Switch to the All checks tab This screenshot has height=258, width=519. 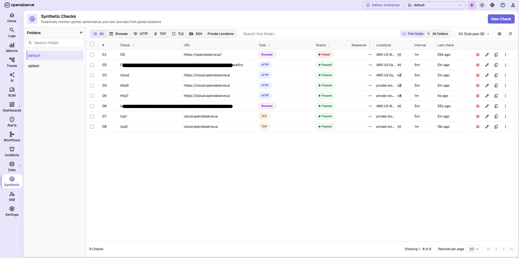(x=98, y=34)
